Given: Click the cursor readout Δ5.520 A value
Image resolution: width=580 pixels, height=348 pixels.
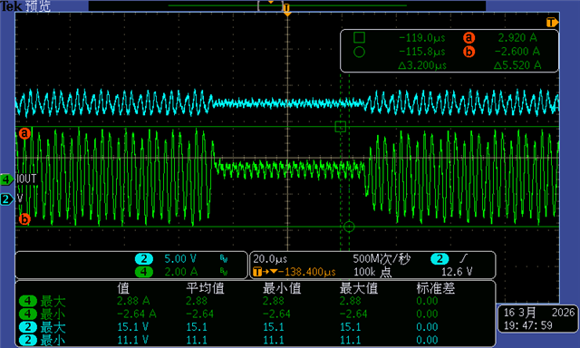Looking at the screenshot, I should (x=517, y=65).
